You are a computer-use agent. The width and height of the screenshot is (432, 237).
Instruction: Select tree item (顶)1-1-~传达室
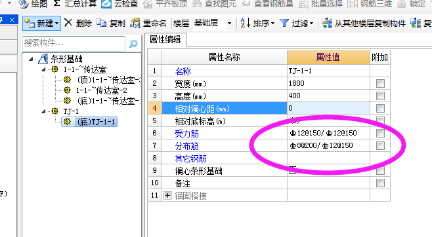pyautogui.click(x=108, y=80)
